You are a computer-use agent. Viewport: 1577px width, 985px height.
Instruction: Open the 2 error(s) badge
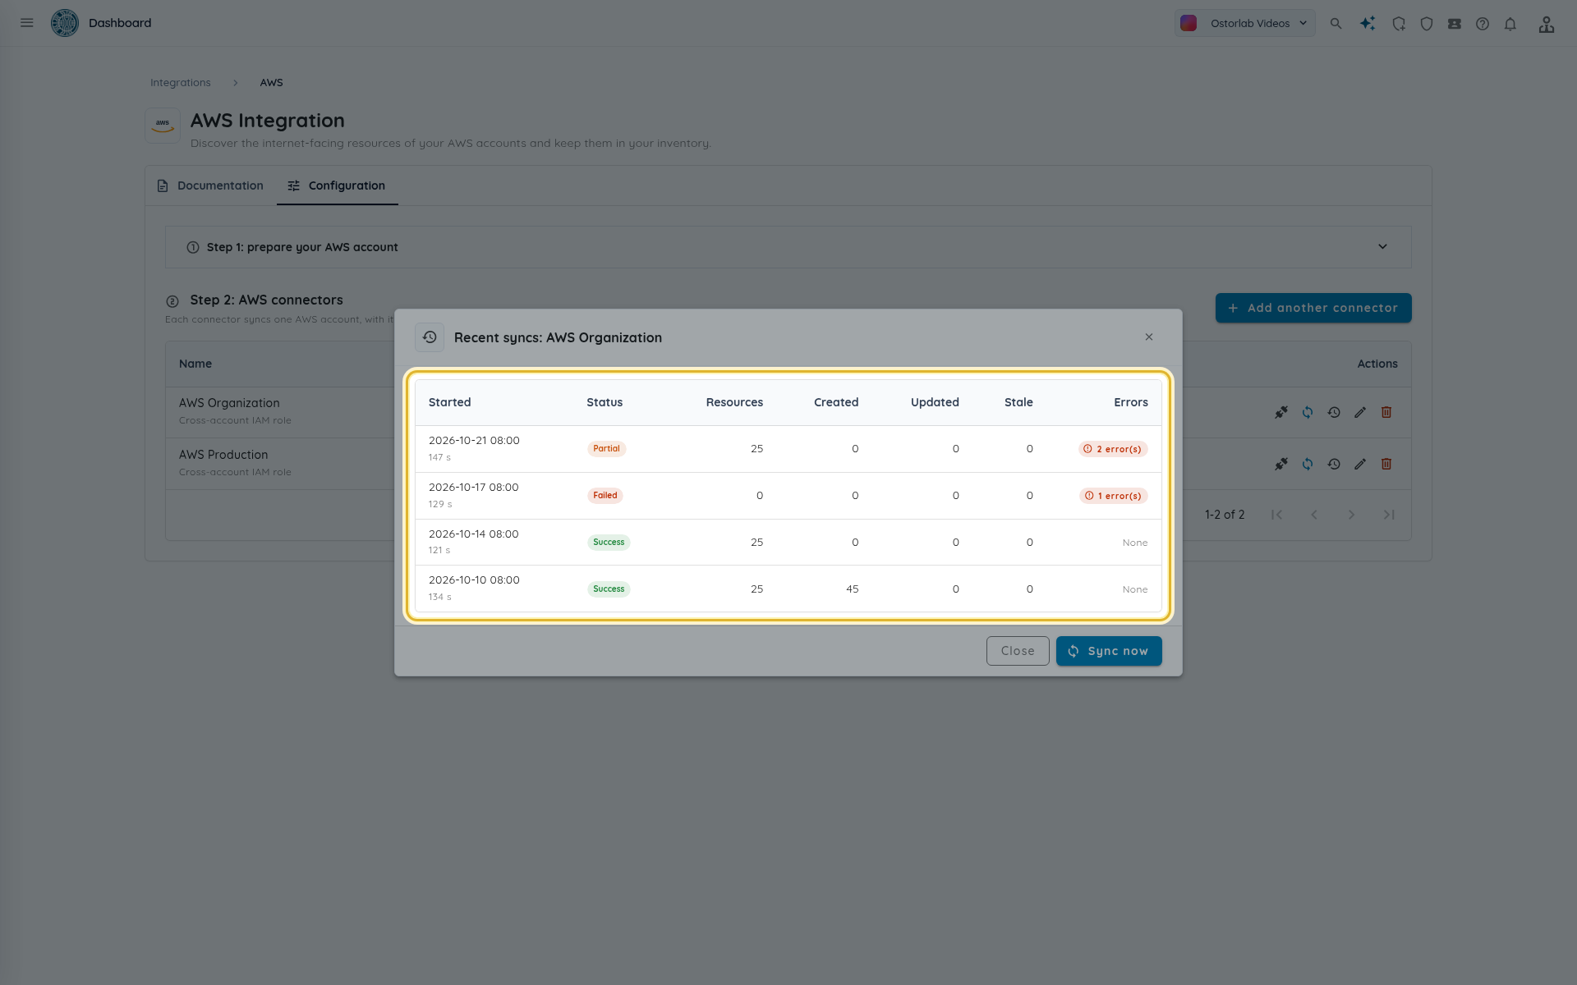pyautogui.click(x=1113, y=449)
